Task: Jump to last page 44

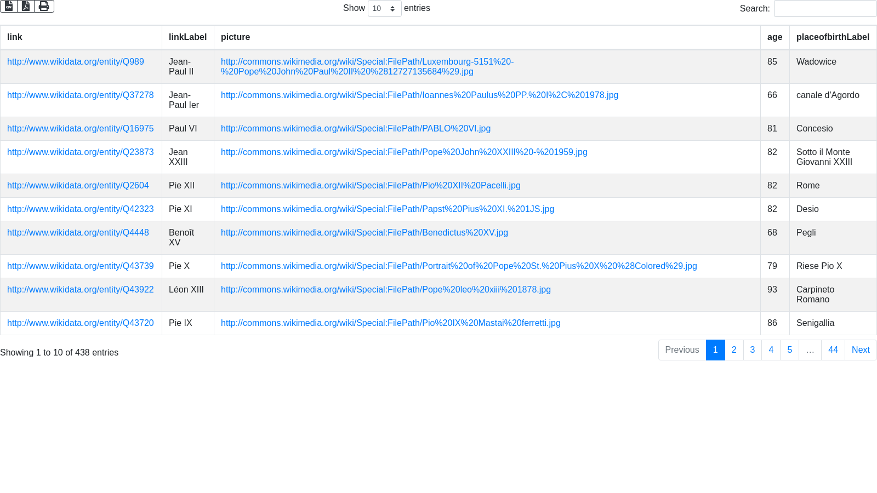Action: click(833, 350)
